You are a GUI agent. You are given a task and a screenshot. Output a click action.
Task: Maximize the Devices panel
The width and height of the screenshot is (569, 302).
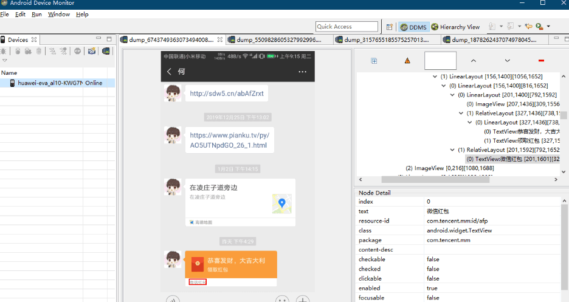pyautogui.click(x=109, y=39)
